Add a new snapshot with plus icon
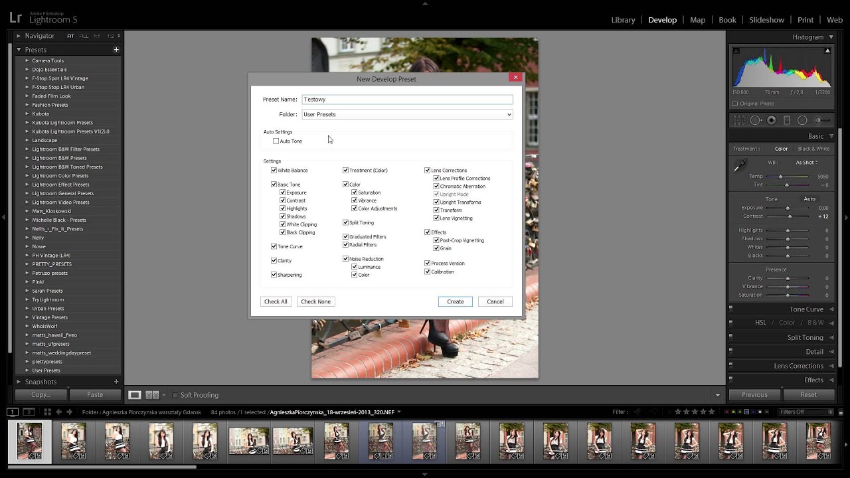The width and height of the screenshot is (850, 478). coord(116,382)
